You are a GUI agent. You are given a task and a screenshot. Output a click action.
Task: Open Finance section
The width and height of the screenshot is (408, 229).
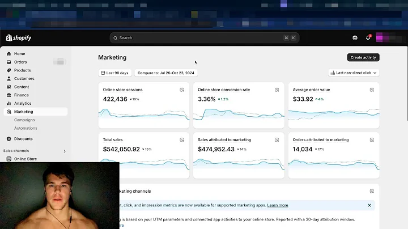point(22,95)
